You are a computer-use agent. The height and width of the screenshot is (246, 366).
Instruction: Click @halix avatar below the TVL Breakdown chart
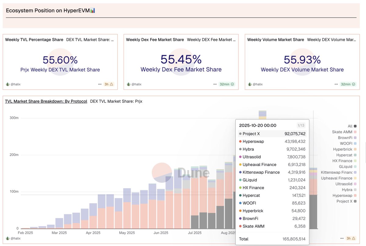coord(7,238)
